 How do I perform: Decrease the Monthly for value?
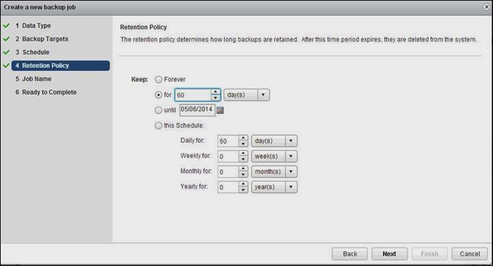[x=243, y=175]
